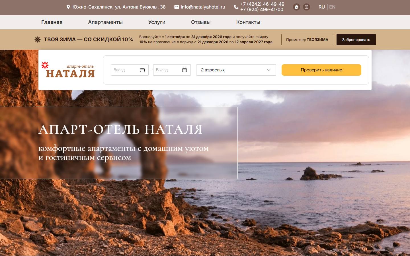Copy the promo code ТВОЯЗИМА button
The image size is (410, 256).
[307, 40]
